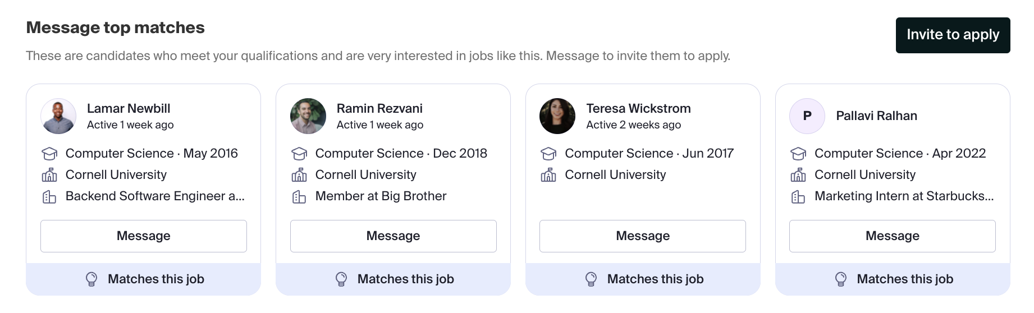Click office building icon beside Backend Software Engineer
Image resolution: width=1034 pixels, height=313 pixels.
coord(49,197)
